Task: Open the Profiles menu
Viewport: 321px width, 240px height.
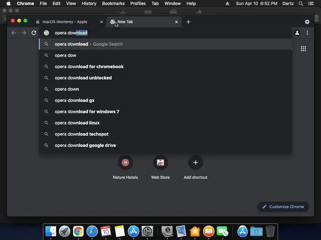Action: click(x=138, y=3)
